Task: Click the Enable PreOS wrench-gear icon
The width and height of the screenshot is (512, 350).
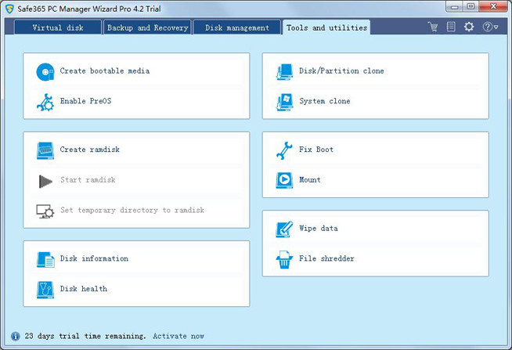Action: [x=45, y=103]
